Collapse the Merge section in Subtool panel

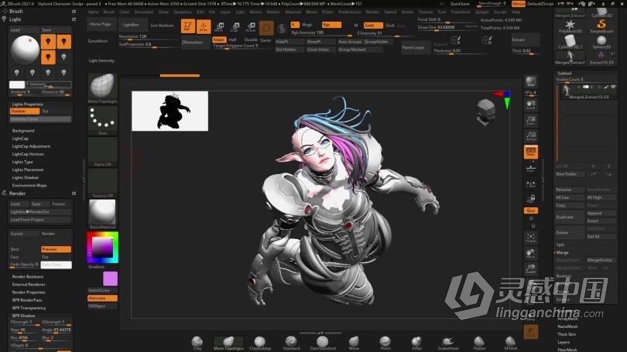562,252
